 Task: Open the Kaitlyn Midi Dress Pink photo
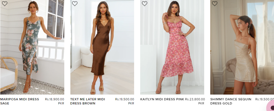coord(172,49)
